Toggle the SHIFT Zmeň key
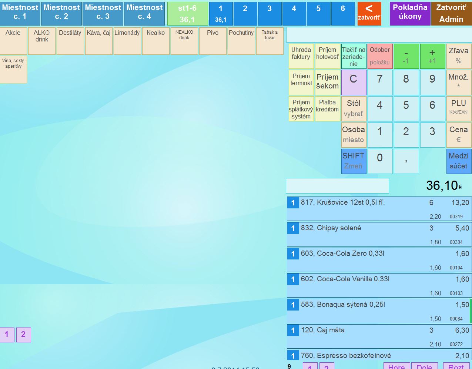 [x=353, y=161]
